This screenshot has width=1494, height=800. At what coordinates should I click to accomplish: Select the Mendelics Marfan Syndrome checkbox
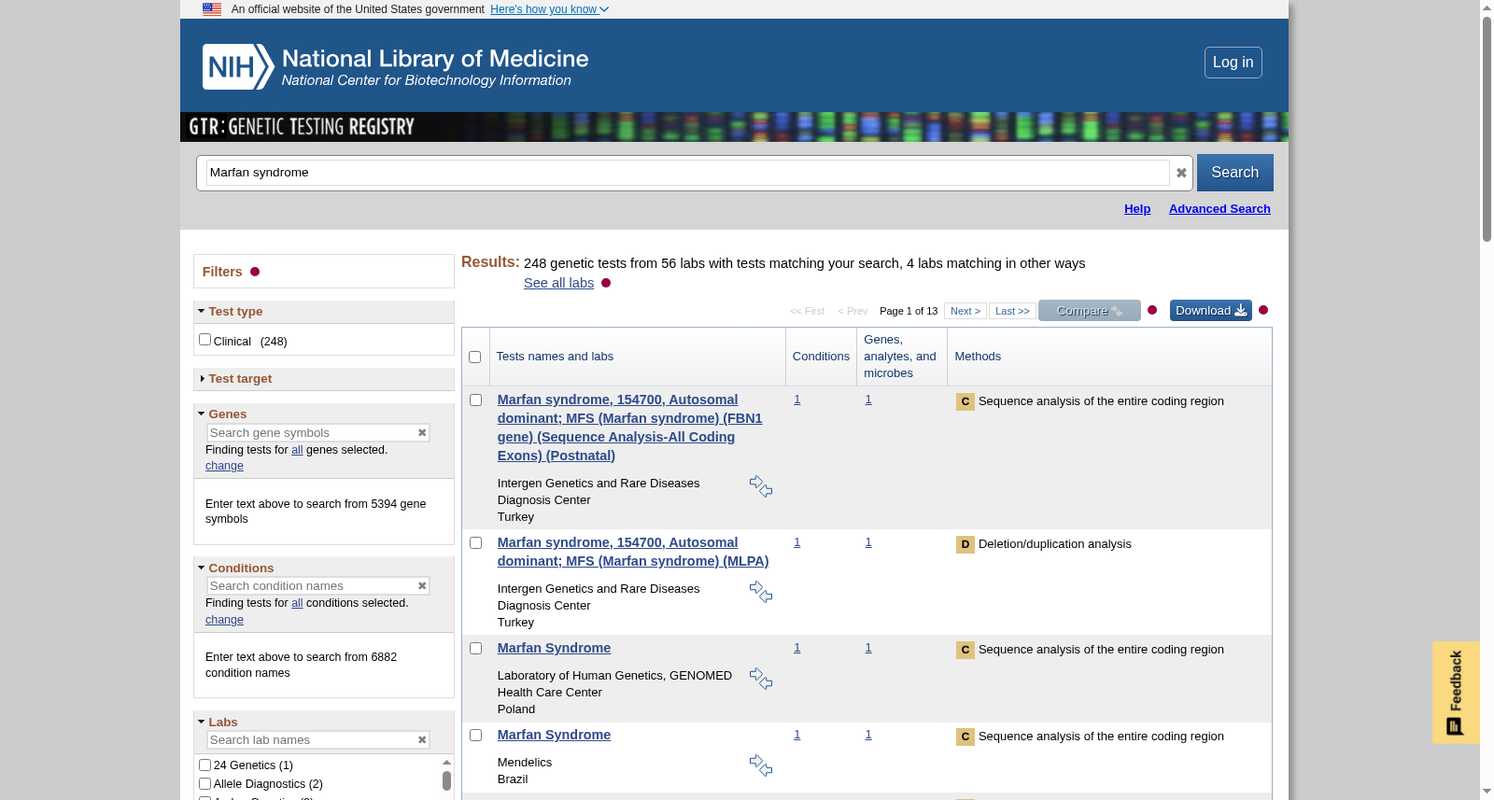475,735
